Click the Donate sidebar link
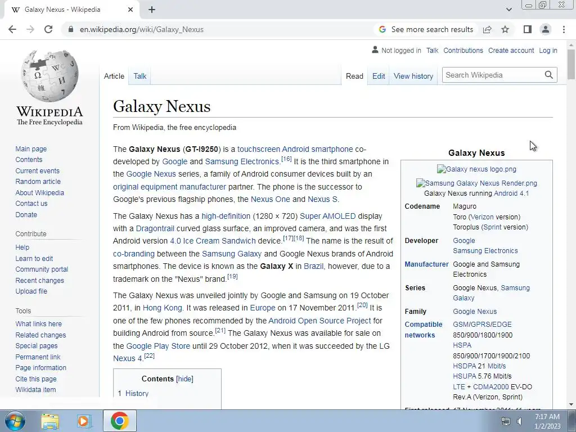Image resolution: width=576 pixels, height=432 pixels. (x=26, y=214)
